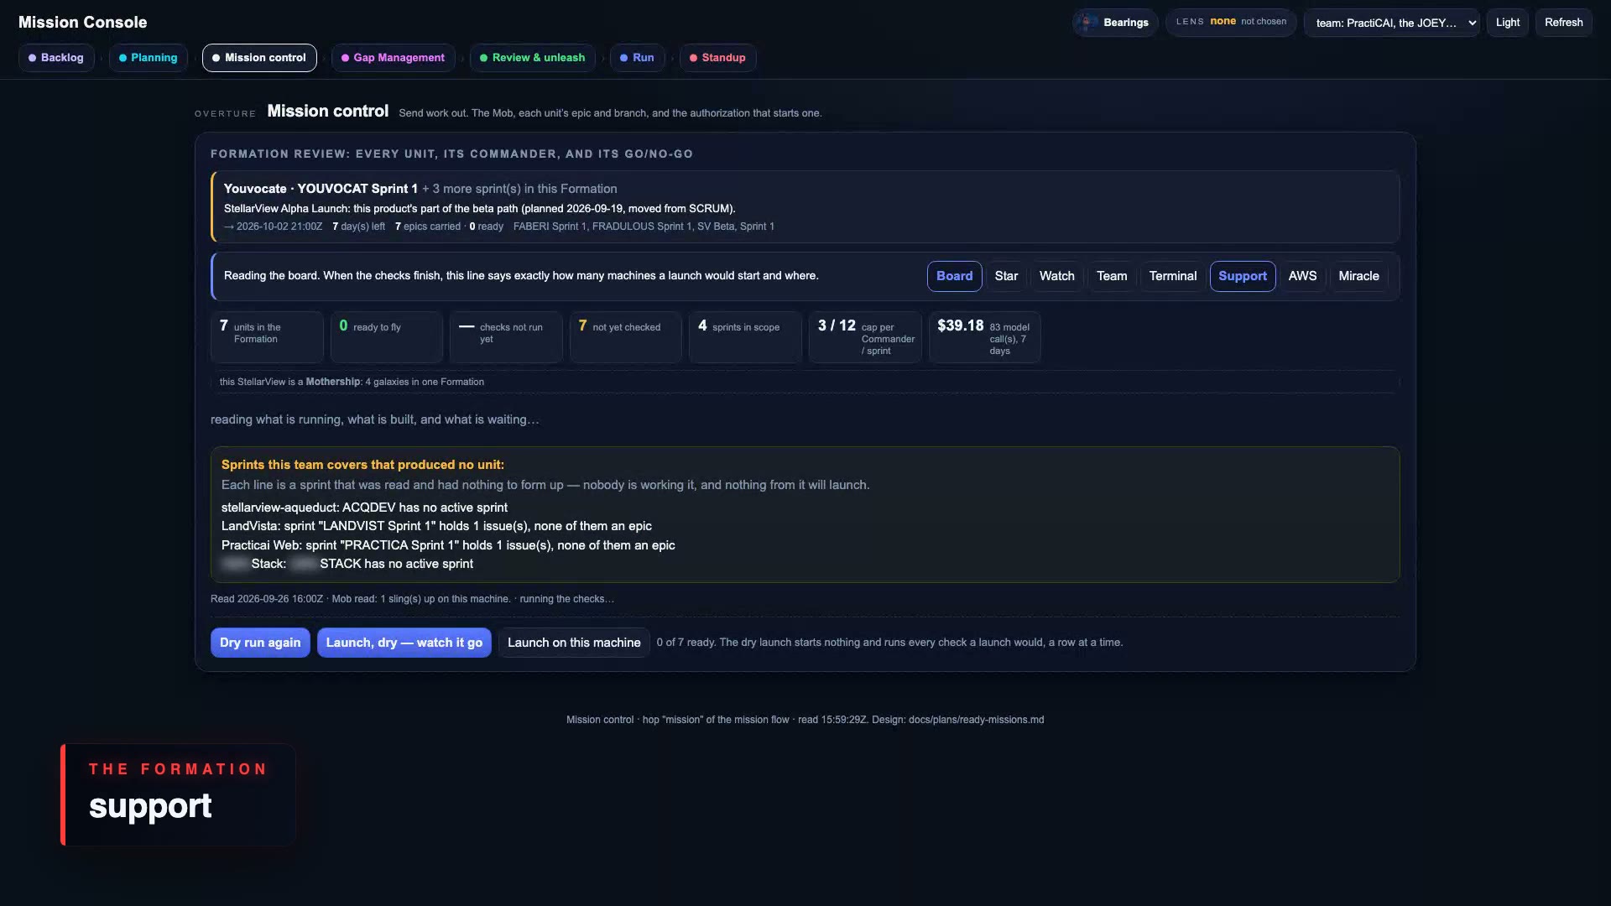Open the LENS none not chosen selector

coord(1231,22)
